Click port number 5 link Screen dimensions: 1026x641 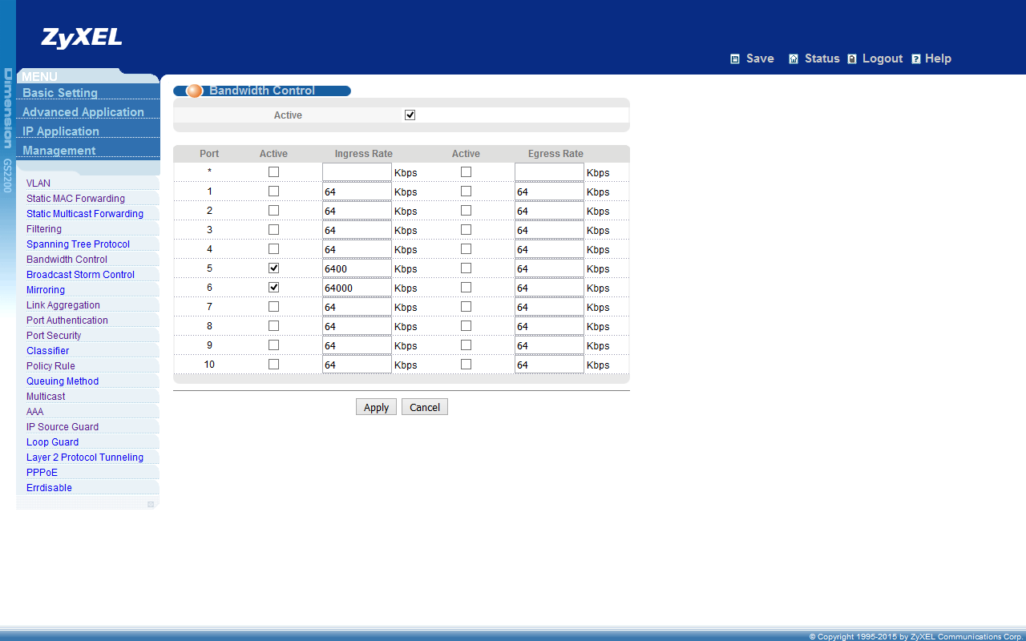pyautogui.click(x=209, y=268)
